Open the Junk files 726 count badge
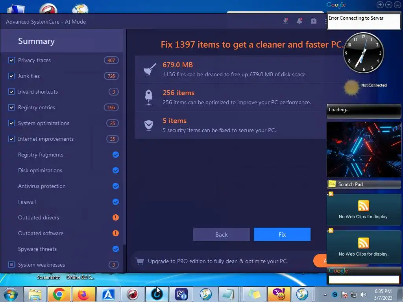This screenshot has height=302, width=403. click(x=111, y=76)
